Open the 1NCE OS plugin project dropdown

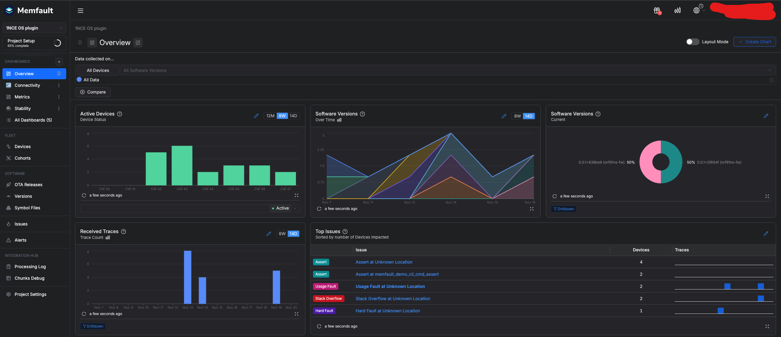point(34,28)
